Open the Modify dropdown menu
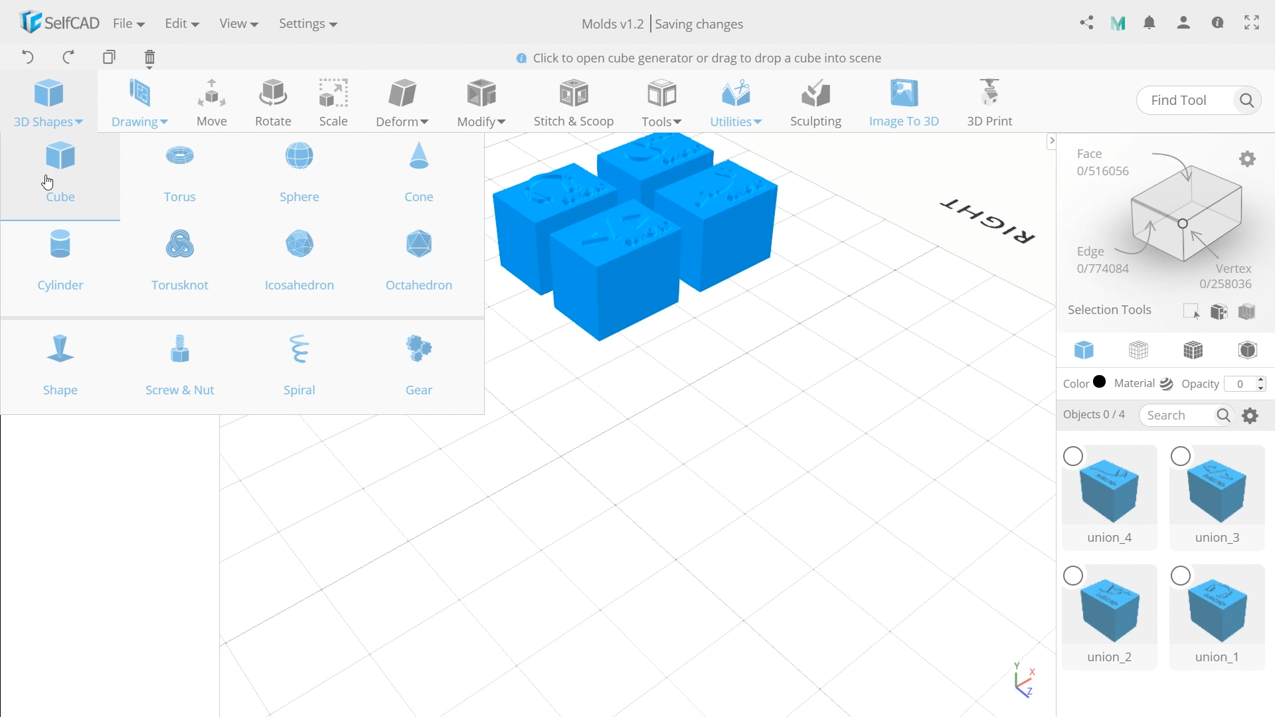Viewport: 1275px width, 717px height. (x=481, y=121)
